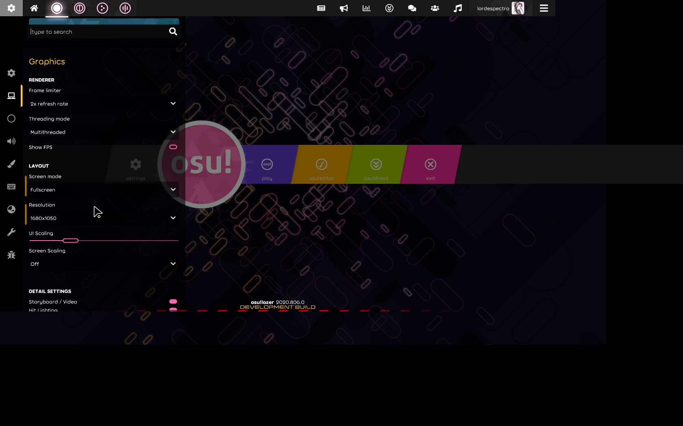Toggle Storyboard / Video switch
Image resolution: width=683 pixels, height=426 pixels.
(173, 301)
